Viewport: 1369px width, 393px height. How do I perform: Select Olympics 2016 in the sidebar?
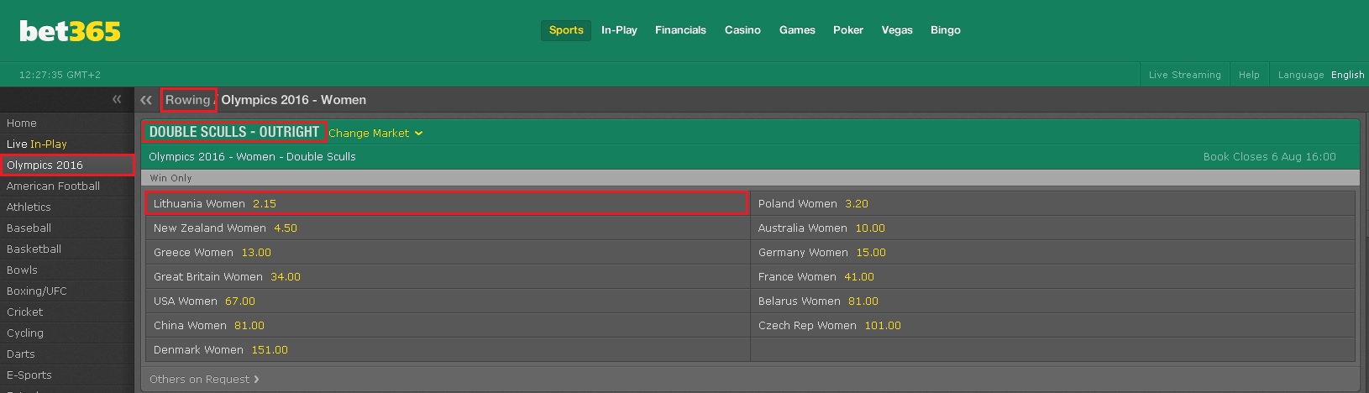[67, 165]
